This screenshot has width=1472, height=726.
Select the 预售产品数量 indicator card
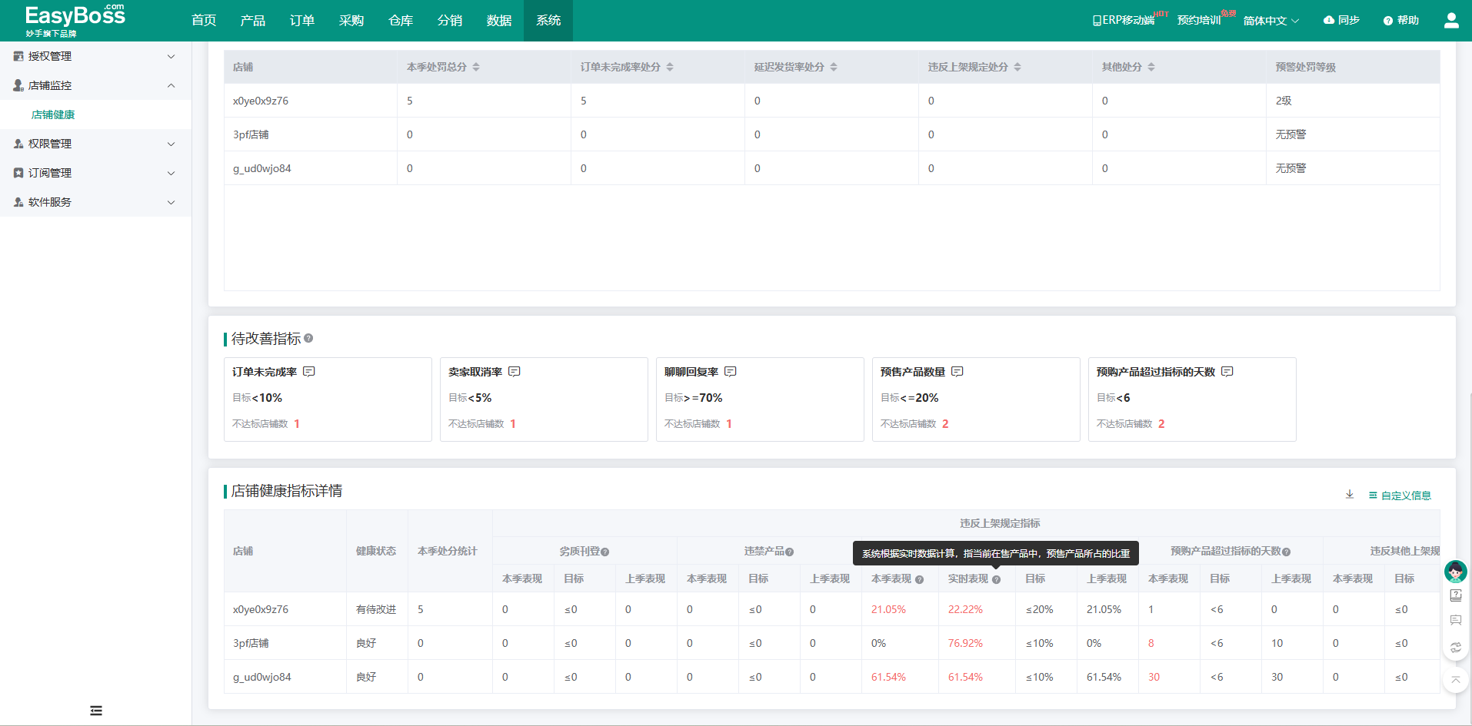click(x=976, y=399)
